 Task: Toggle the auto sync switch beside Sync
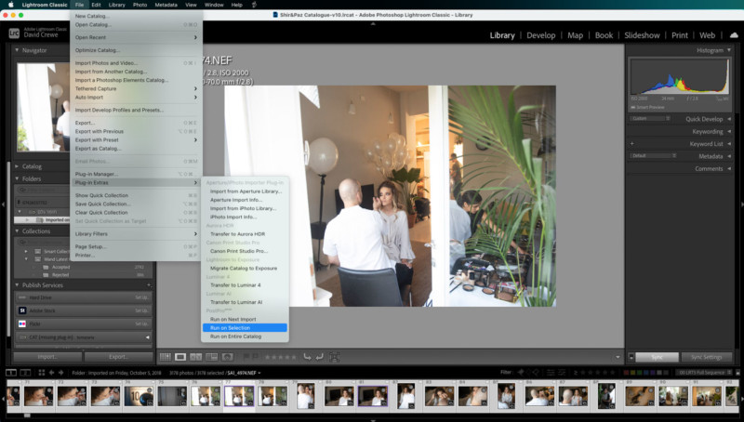[x=631, y=357]
